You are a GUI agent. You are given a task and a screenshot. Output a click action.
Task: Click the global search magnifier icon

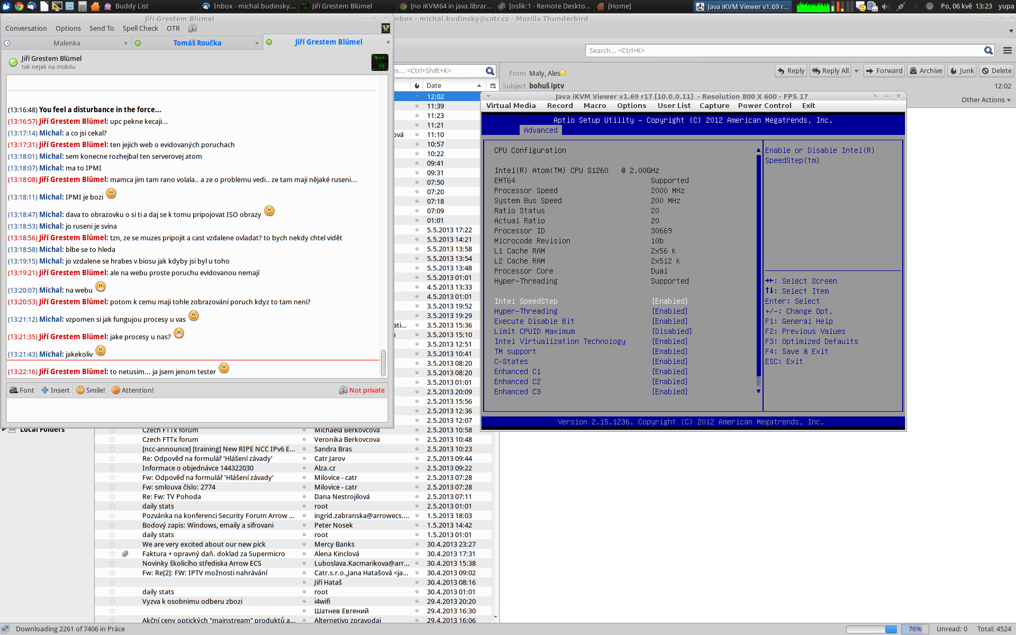(x=988, y=50)
